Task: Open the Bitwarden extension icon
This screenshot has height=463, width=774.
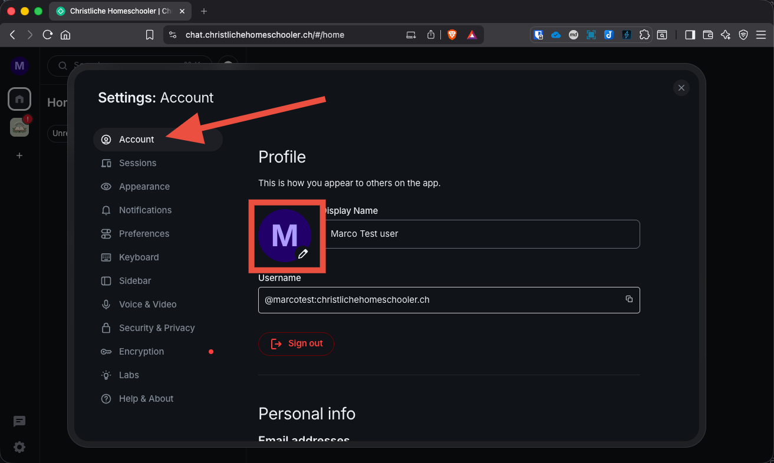Action: 538,35
